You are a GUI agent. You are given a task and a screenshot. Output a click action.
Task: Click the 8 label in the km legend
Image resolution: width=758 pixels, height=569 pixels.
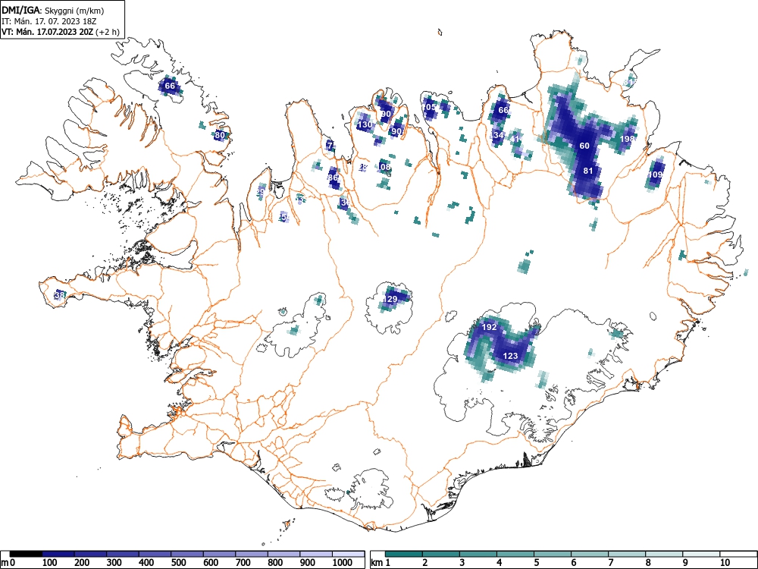point(648,562)
